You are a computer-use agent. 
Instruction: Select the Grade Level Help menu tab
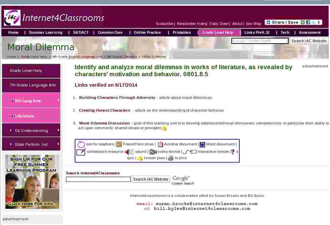[220, 32]
